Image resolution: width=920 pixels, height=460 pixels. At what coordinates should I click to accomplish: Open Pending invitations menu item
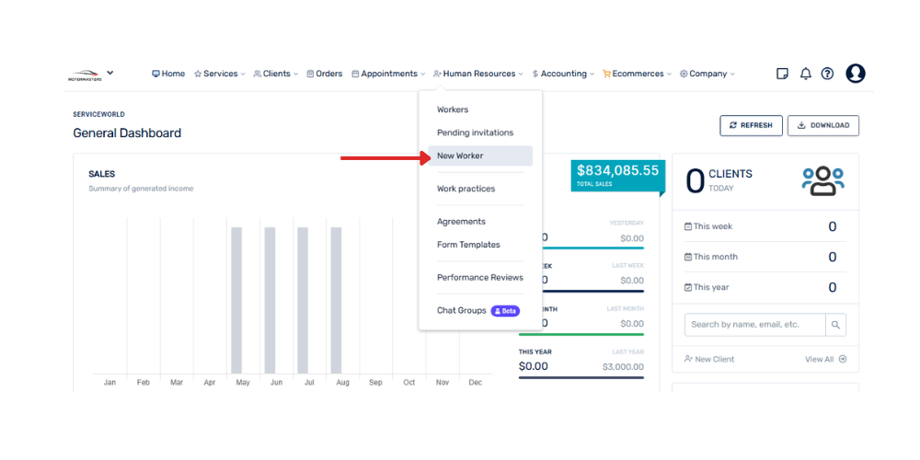(475, 132)
